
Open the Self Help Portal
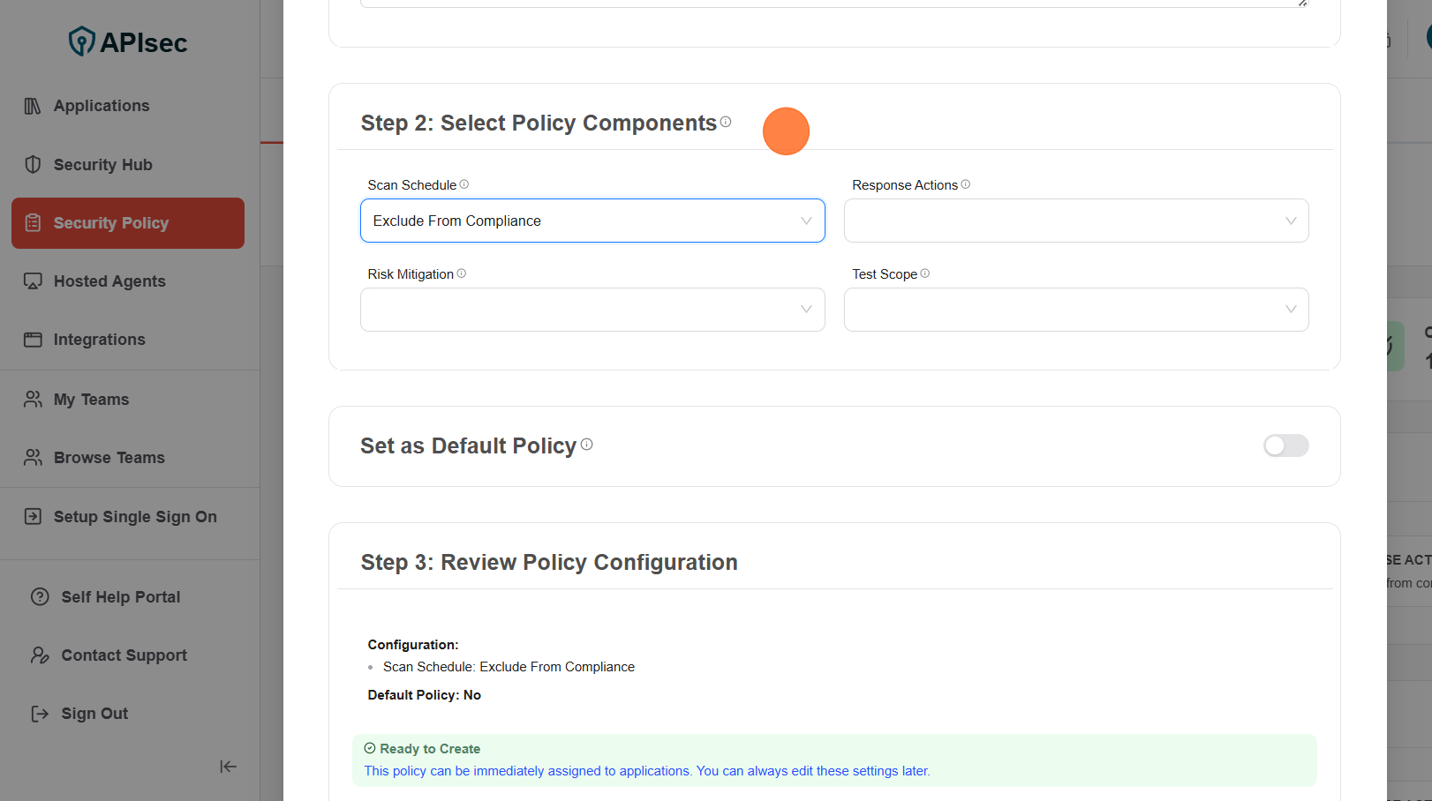pos(120,597)
